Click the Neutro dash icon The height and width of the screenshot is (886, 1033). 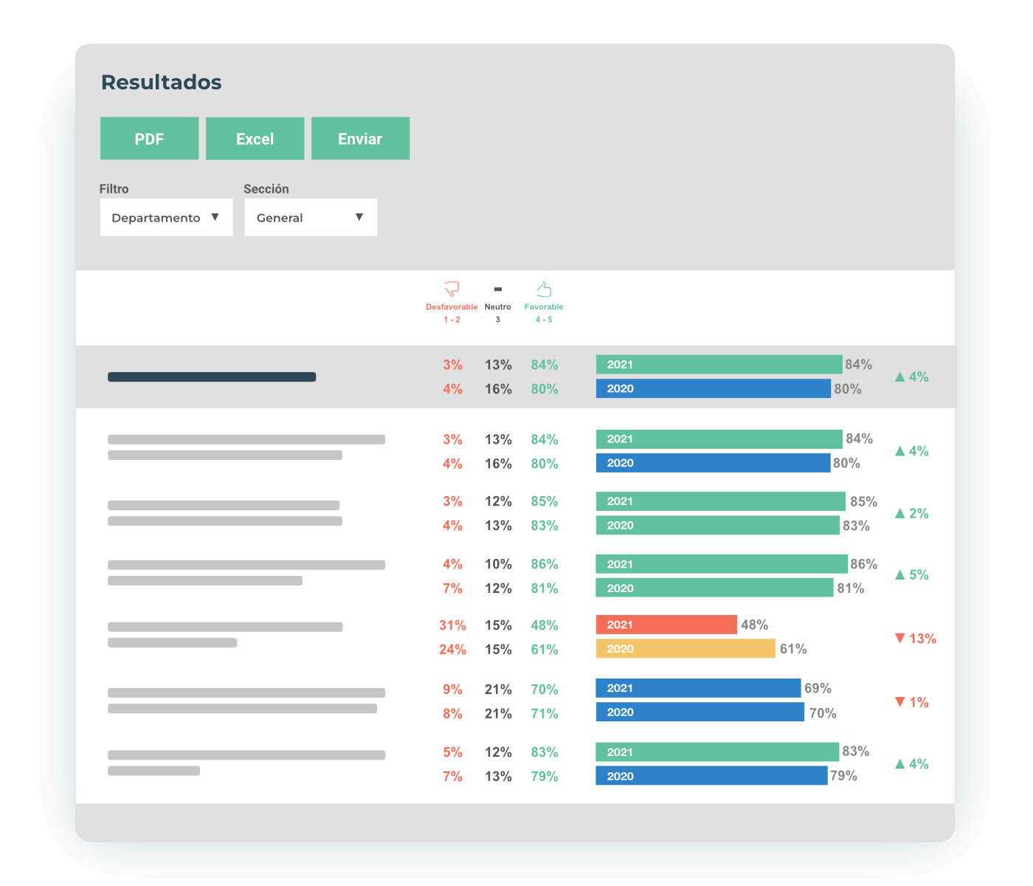[x=498, y=289]
